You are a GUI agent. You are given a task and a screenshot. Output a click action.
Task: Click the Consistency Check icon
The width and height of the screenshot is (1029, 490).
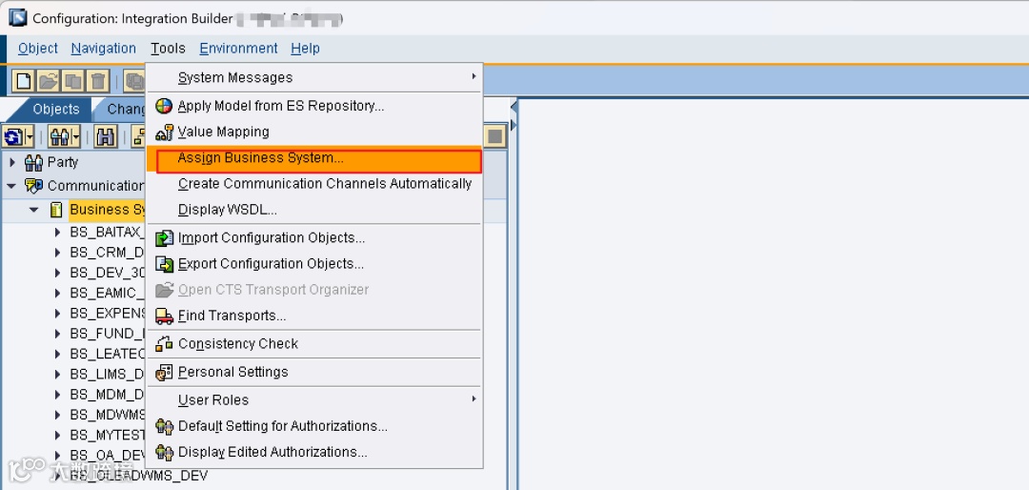point(164,343)
